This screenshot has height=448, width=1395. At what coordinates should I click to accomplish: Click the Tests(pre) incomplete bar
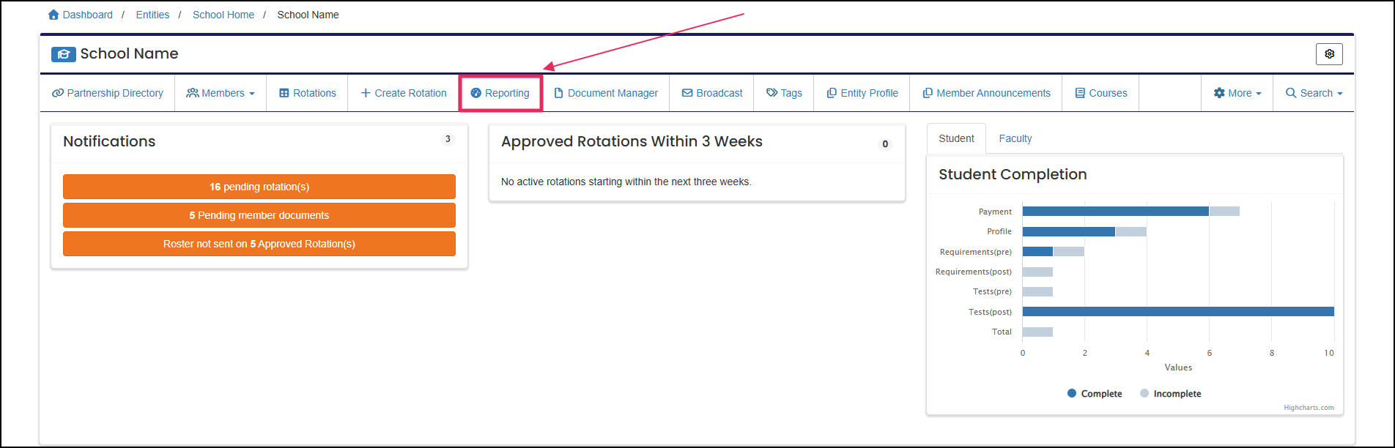click(x=1037, y=291)
